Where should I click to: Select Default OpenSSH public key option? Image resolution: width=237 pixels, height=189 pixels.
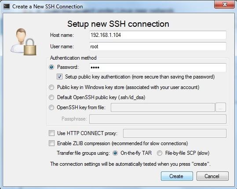(x=51, y=97)
